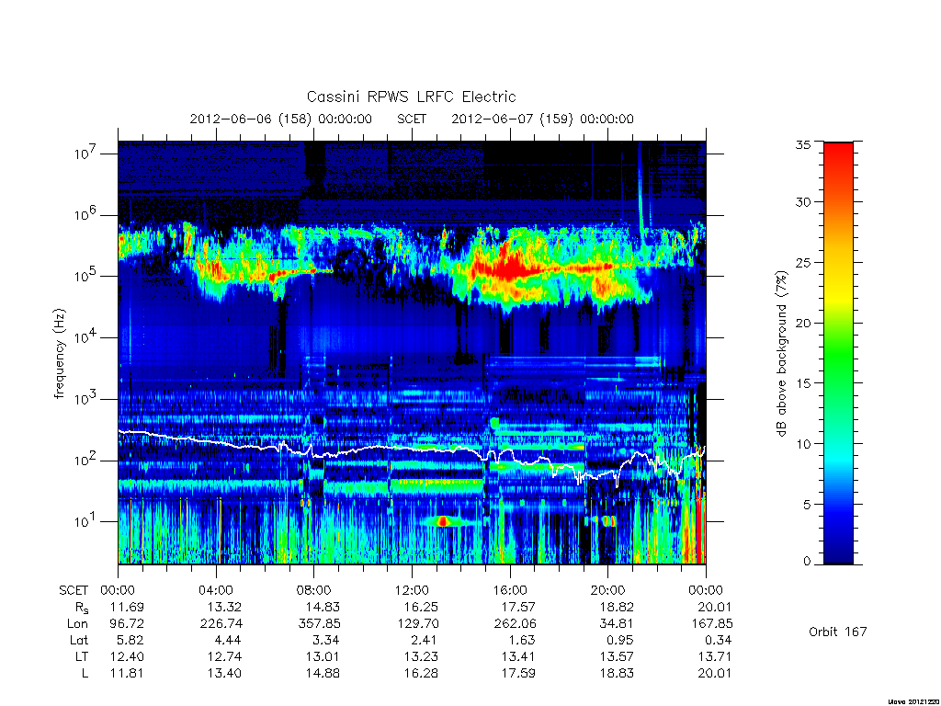Image resolution: width=941 pixels, height=706 pixels.
Task: Click the frequency (Hz) axis label
Action: (x=60, y=354)
